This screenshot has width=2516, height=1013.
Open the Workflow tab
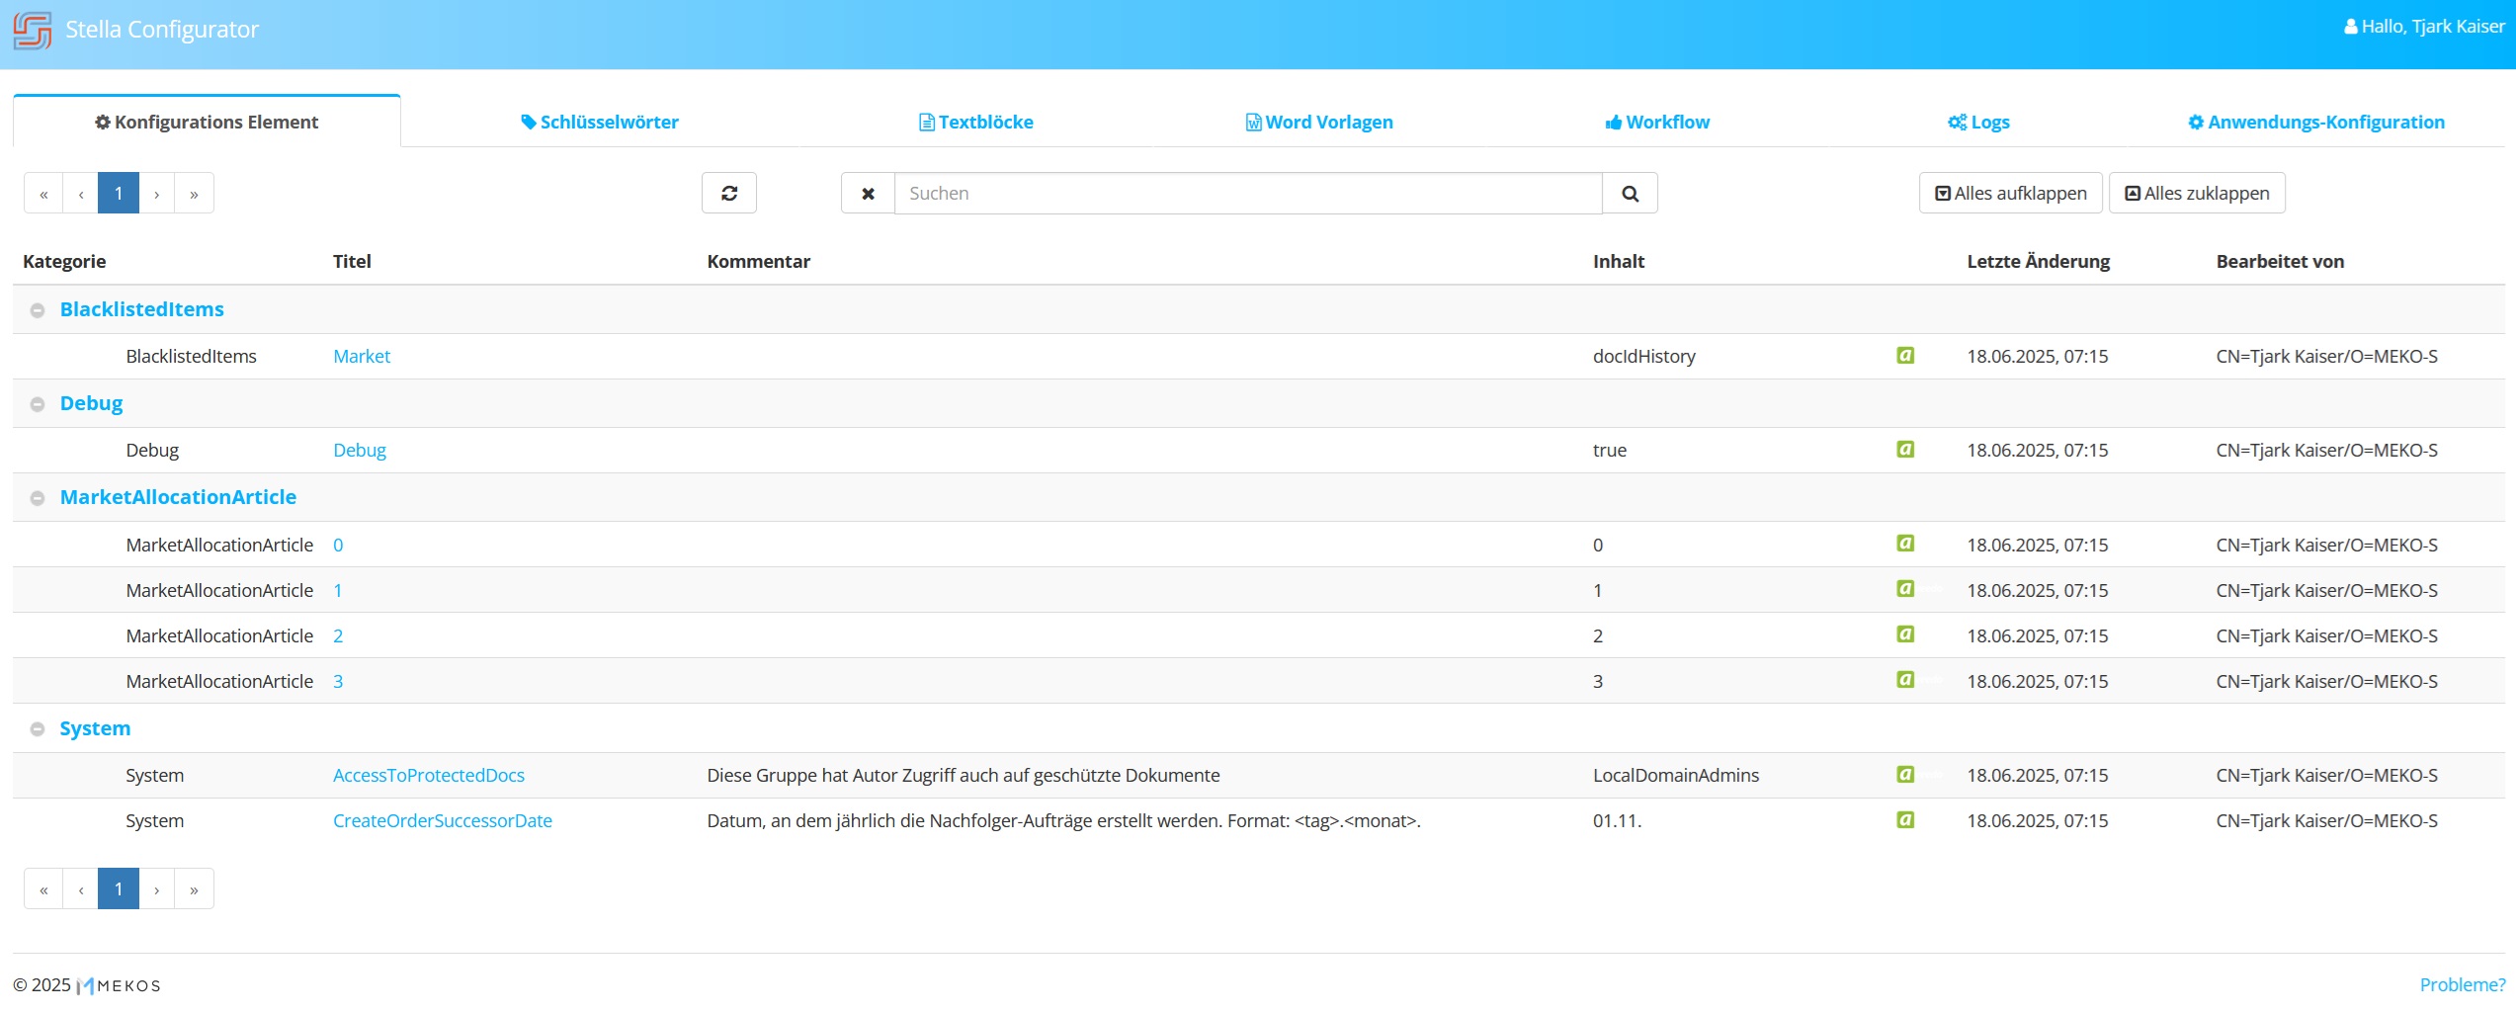(x=1657, y=123)
